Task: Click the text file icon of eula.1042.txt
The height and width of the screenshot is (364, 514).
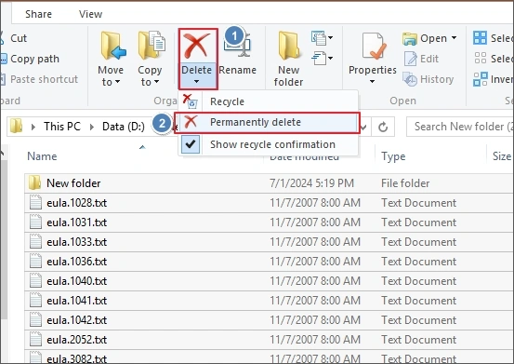Action: (x=35, y=319)
